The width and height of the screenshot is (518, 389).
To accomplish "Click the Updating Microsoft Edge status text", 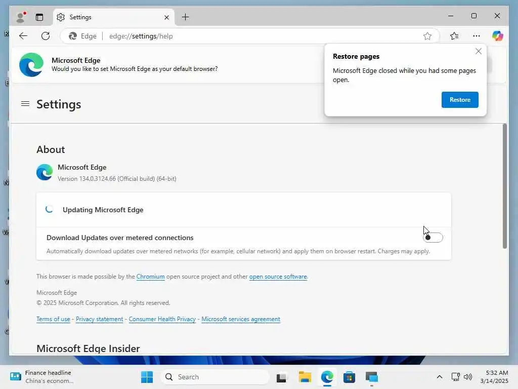I will coord(103,210).
